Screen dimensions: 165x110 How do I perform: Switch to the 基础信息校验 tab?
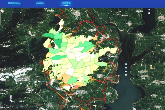coord(15,4)
